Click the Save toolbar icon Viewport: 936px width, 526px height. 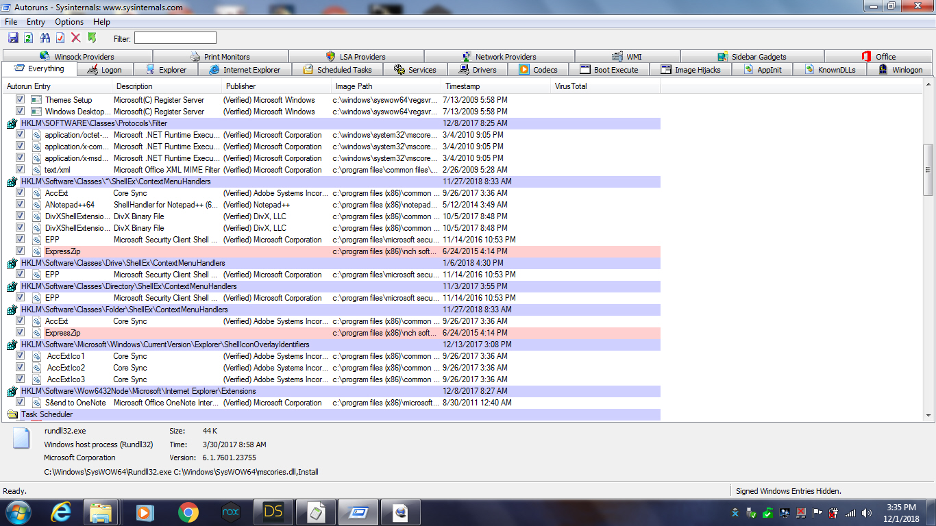click(13, 38)
